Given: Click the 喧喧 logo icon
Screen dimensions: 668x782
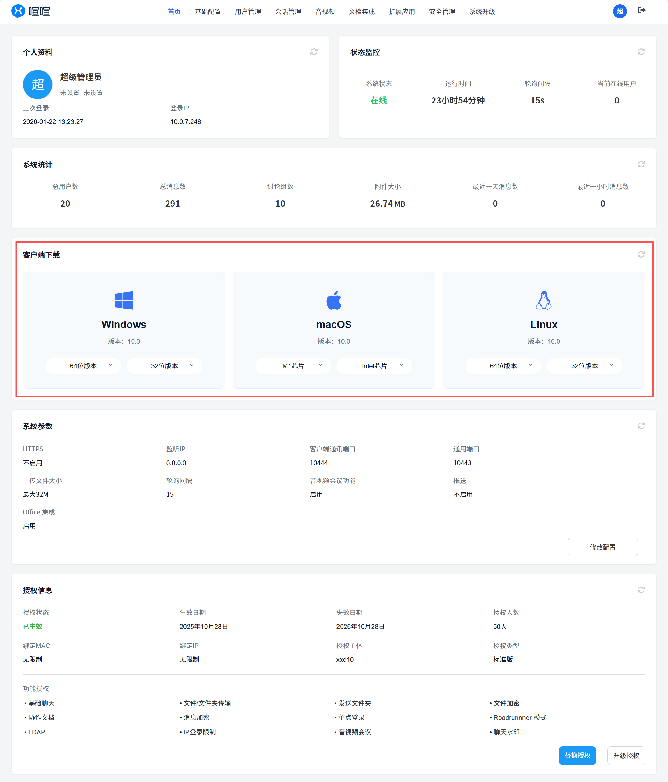Looking at the screenshot, I should pyautogui.click(x=18, y=11).
